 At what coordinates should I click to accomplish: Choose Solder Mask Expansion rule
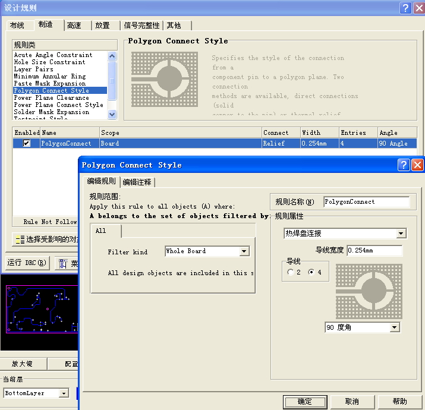[52, 112]
